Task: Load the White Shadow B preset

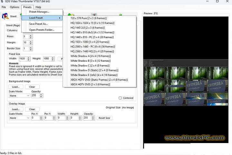Action: coord(100,61)
